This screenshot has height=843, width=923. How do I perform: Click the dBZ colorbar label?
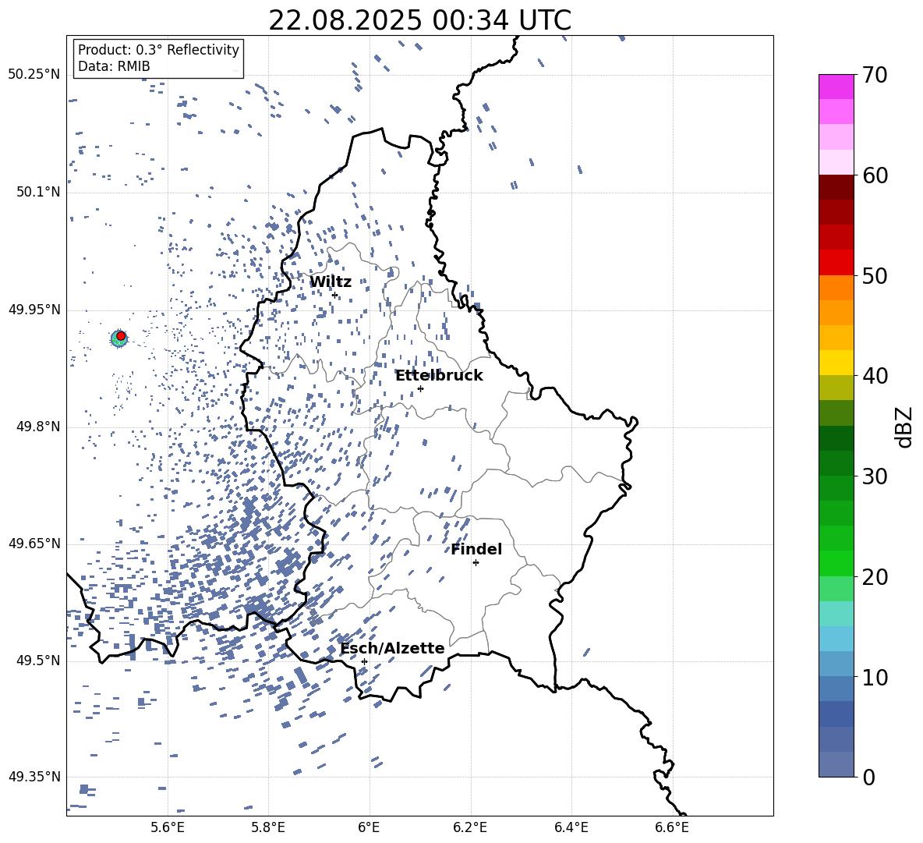pyautogui.click(x=904, y=427)
